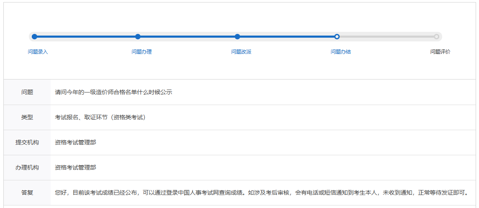The image size is (479, 208).
Task: Click the gray 问题评价 step dot
Action: click(x=436, y=37)
